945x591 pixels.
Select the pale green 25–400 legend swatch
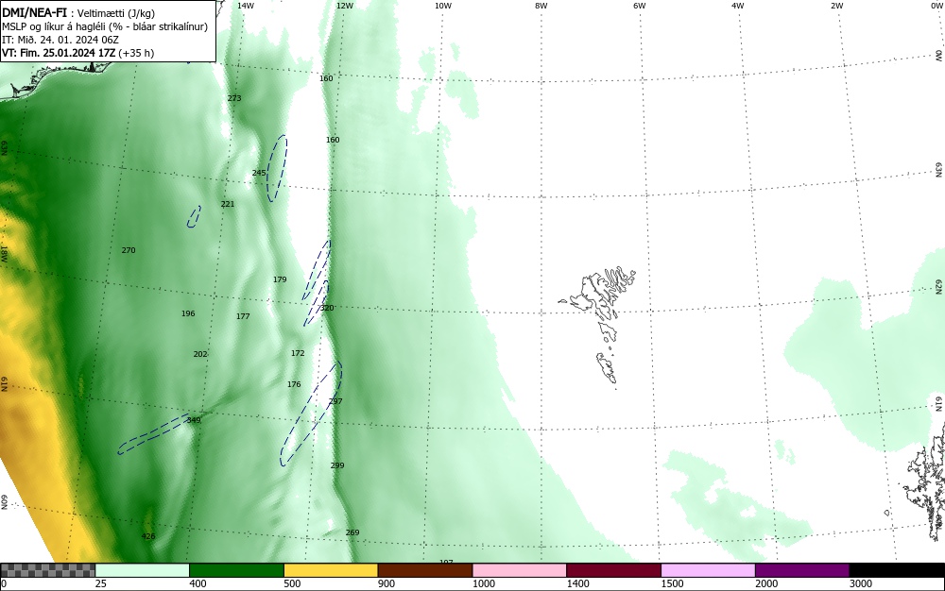tap(143, 570)
